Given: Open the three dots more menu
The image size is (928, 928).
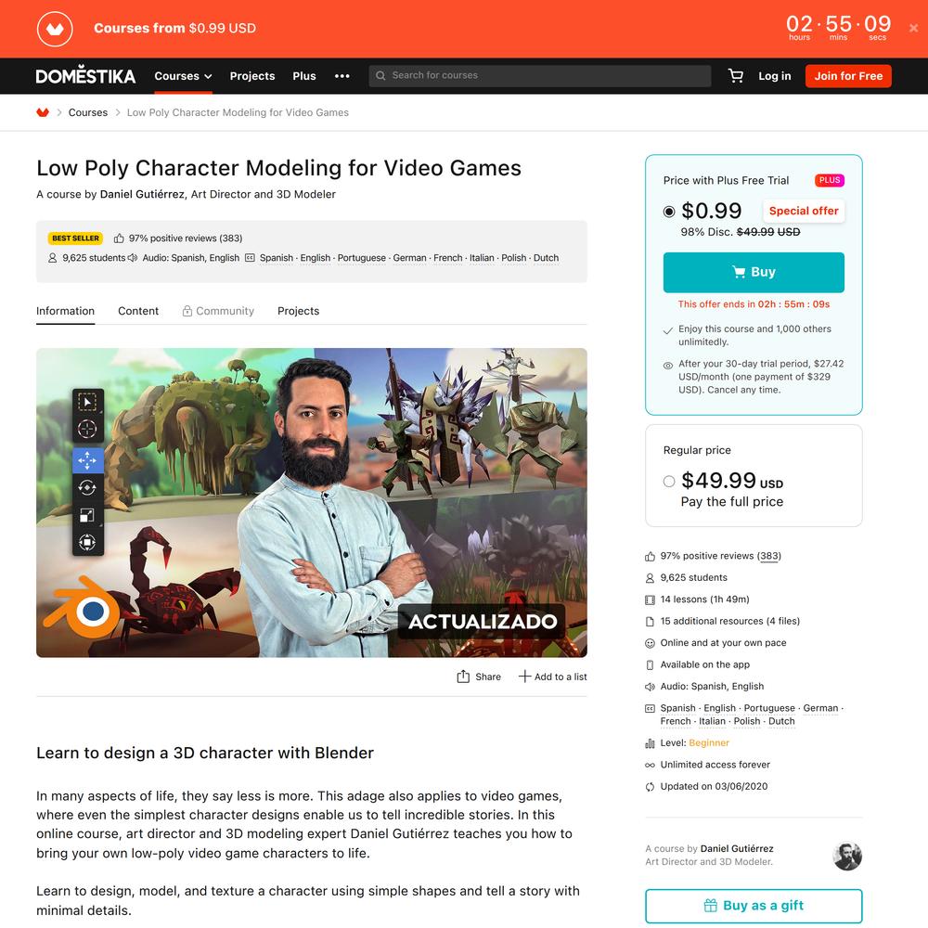Looking at the screenshot, I should tap(342, 76).
